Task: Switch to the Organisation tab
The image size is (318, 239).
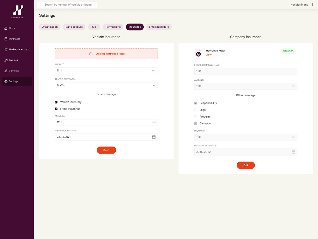Action: click(50, 27)
